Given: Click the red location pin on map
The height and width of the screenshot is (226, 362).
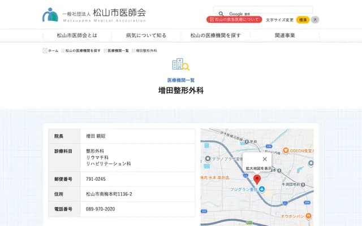Looking at the screenshot, I should [x=257, y=180].
